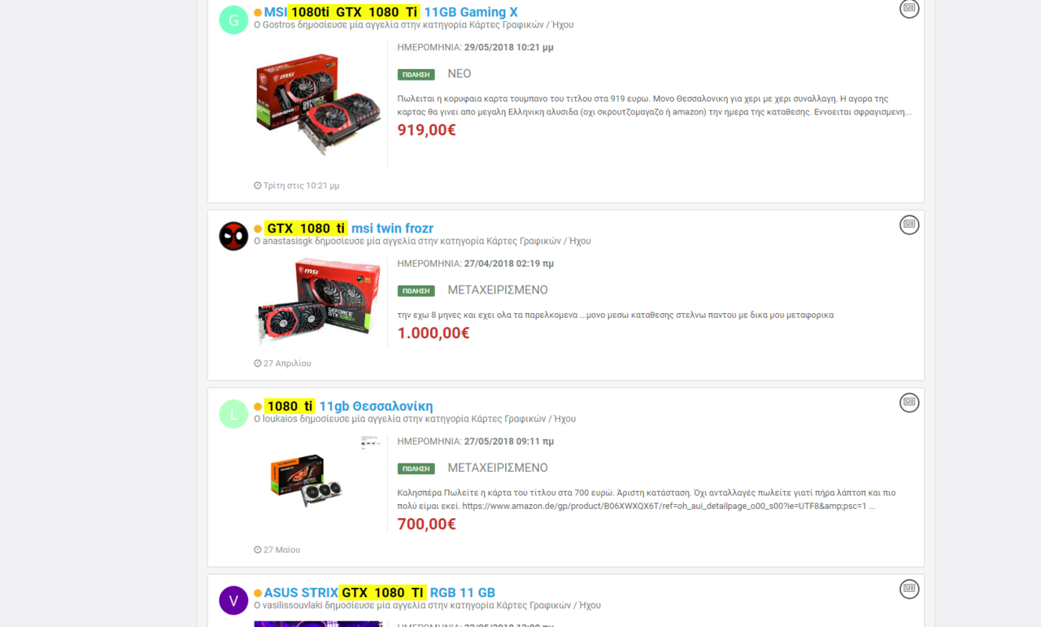The height and width of the screenshot is (627, 1041).
Task: Click the news icon on MSI Gaming X listing
Action: tap(909, 8)
